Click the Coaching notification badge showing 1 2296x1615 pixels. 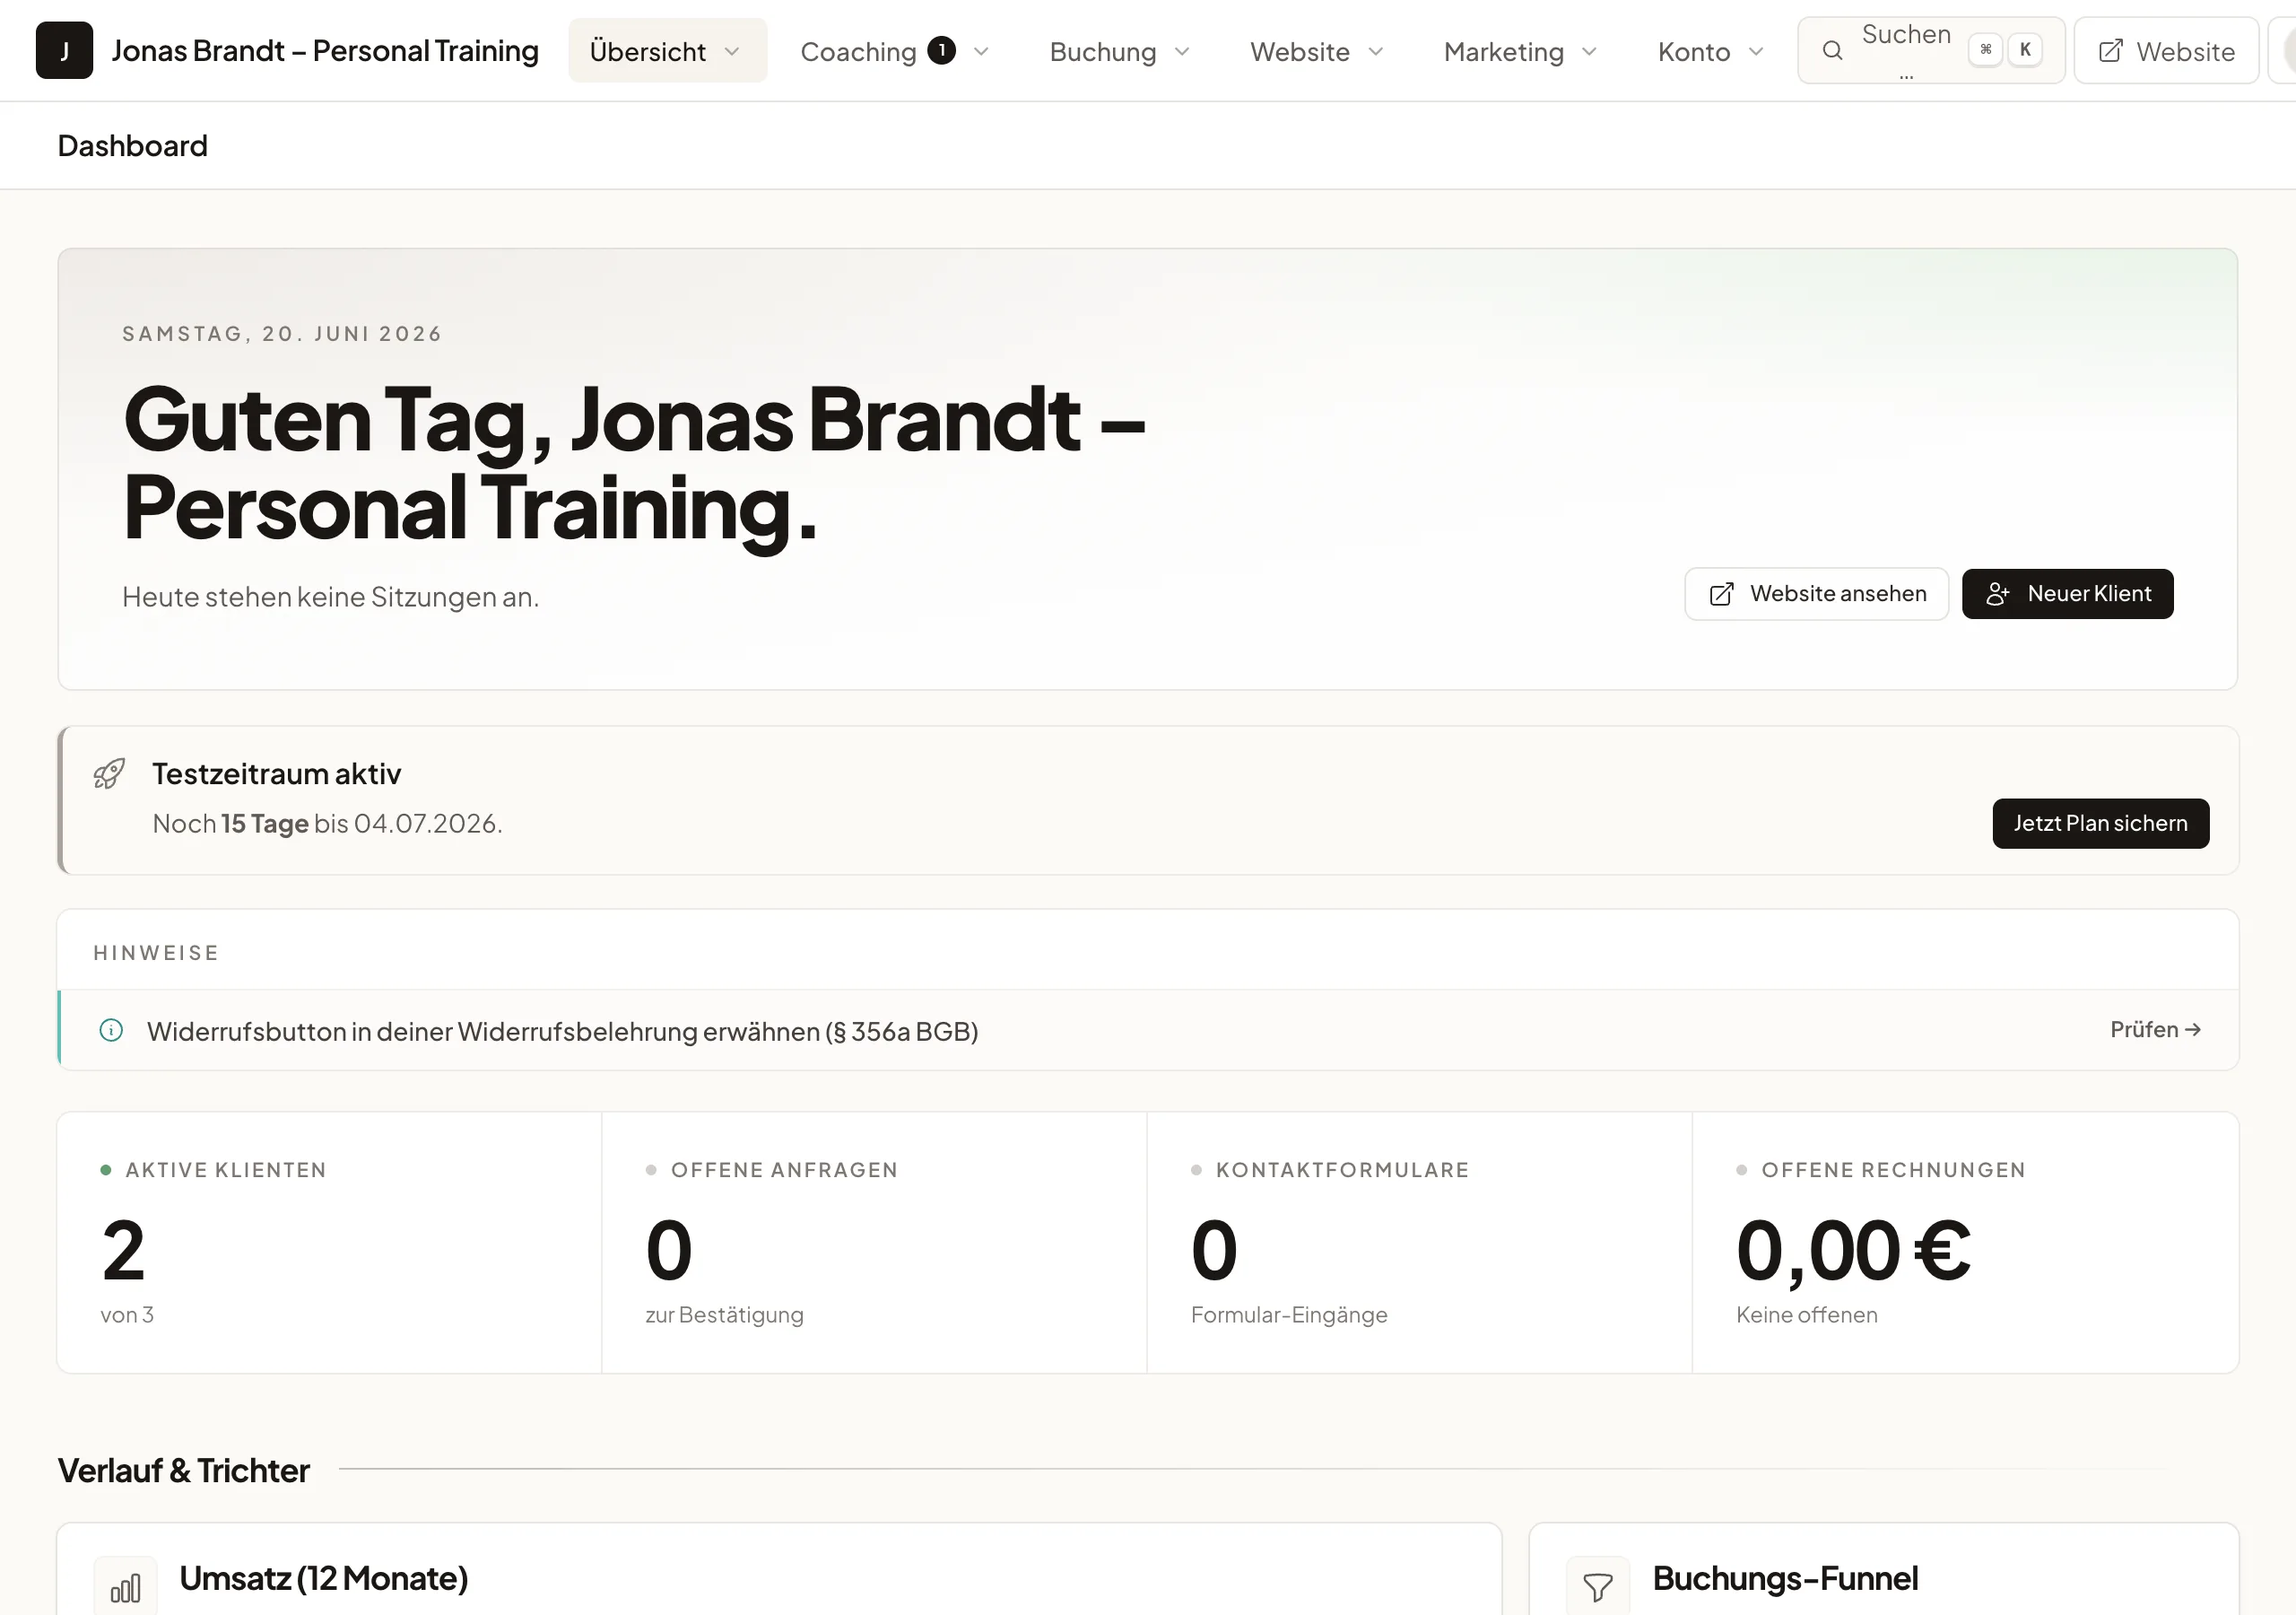click(x=941, y=50)
